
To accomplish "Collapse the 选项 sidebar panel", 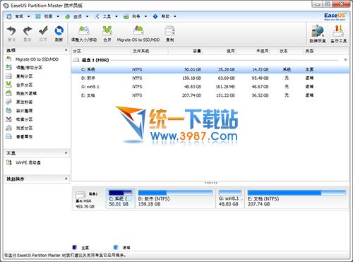I will [66, 50].
